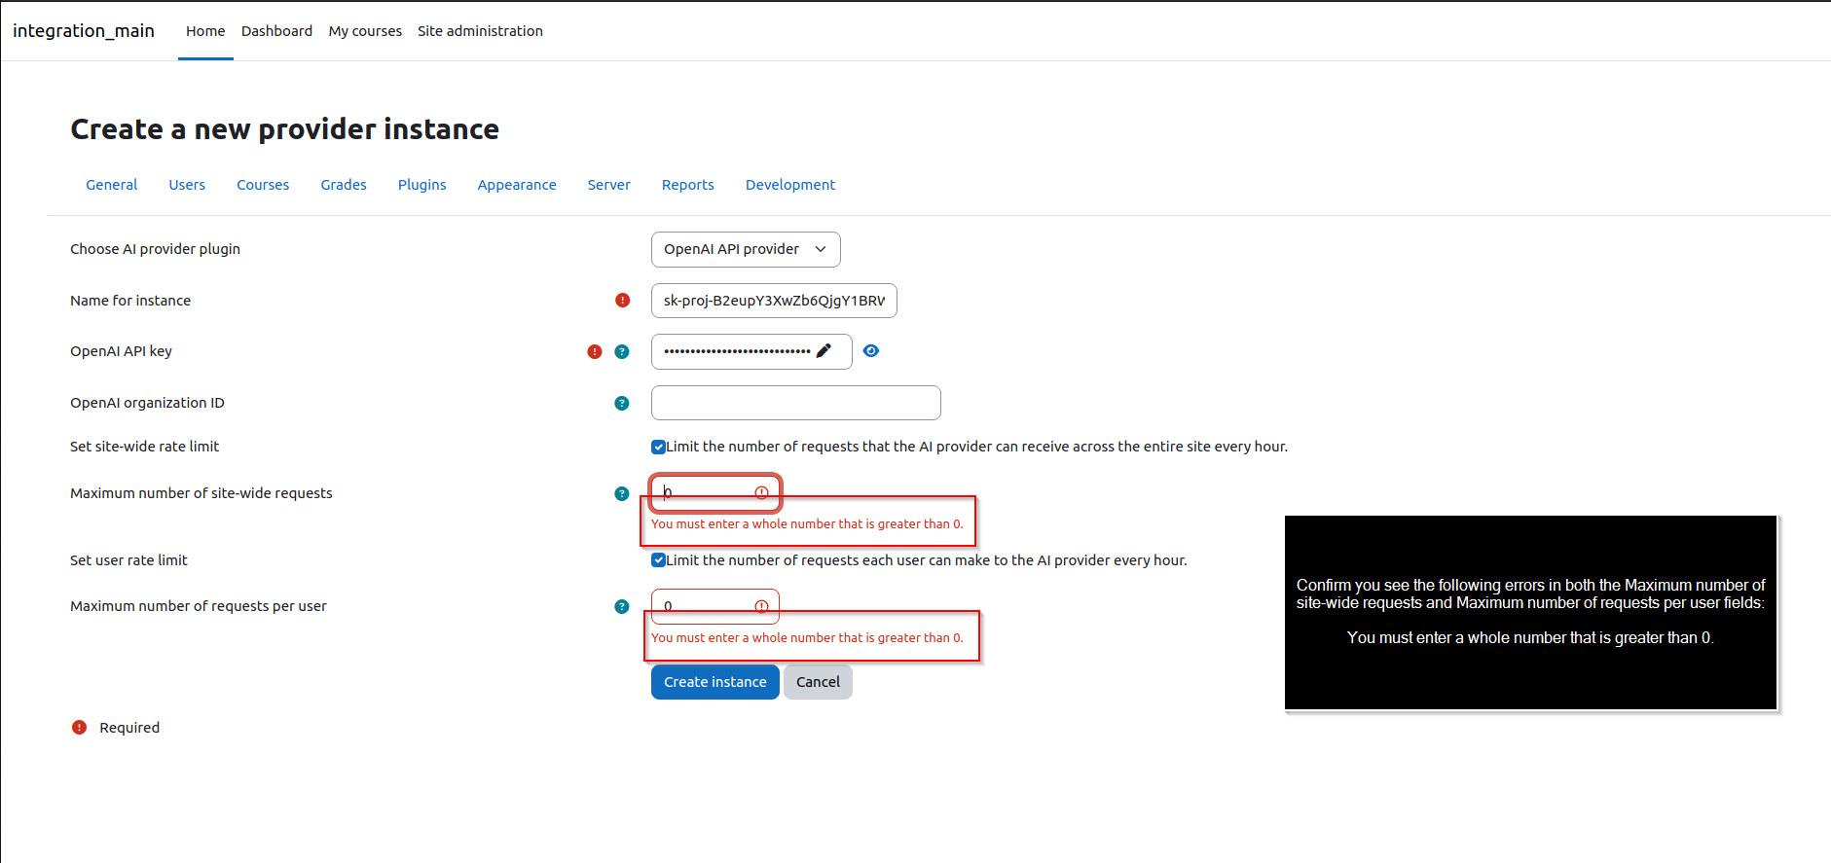Click the Set site-wide rate limit label

coord(144,447)
